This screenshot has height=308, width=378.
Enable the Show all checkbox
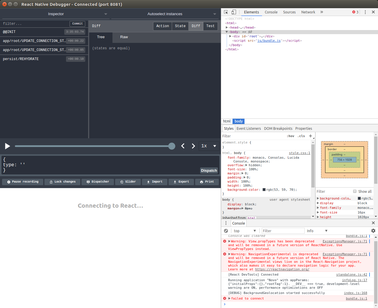(355, 191)
